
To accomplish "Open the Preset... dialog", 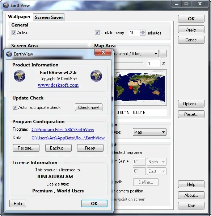I will [191, 114].
